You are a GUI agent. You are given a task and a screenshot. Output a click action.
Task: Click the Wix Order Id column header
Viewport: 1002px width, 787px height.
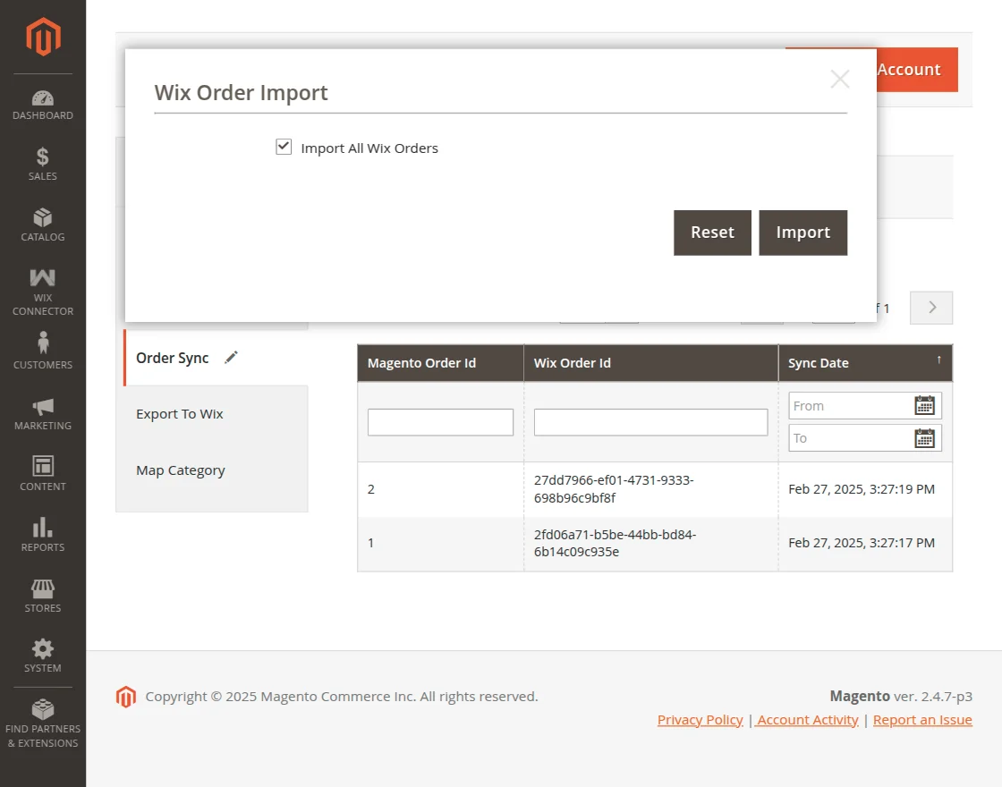650,363
